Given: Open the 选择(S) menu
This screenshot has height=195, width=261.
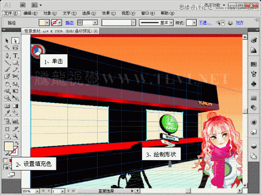Looking at the screenshot, I should click(x=89, y=14).
